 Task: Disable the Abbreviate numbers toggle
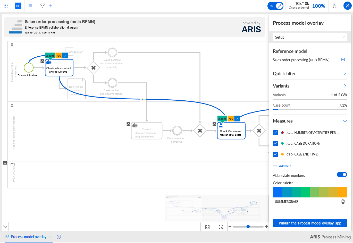tap(342, 175)
